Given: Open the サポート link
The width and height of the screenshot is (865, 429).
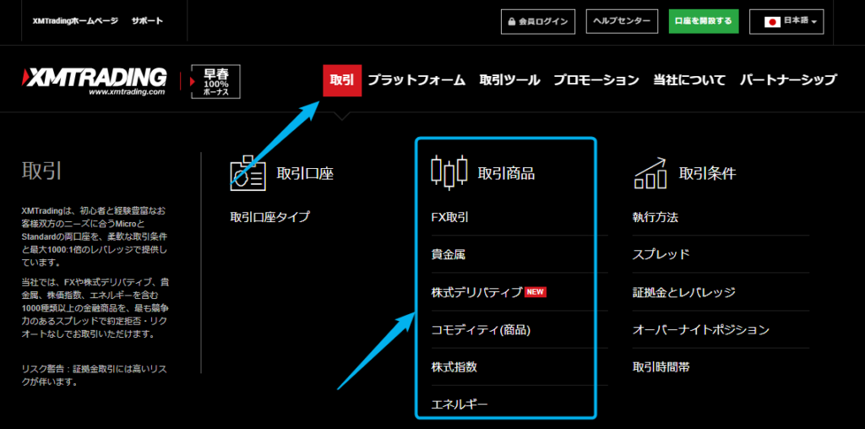Looking at the screenshot, I should 147,20.
